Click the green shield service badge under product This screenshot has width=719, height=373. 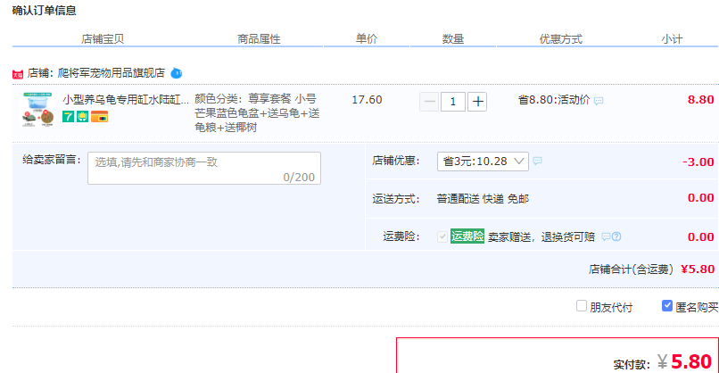tap(83, 117)
